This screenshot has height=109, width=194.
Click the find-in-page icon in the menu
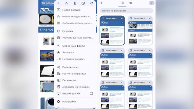pos(59,74)
